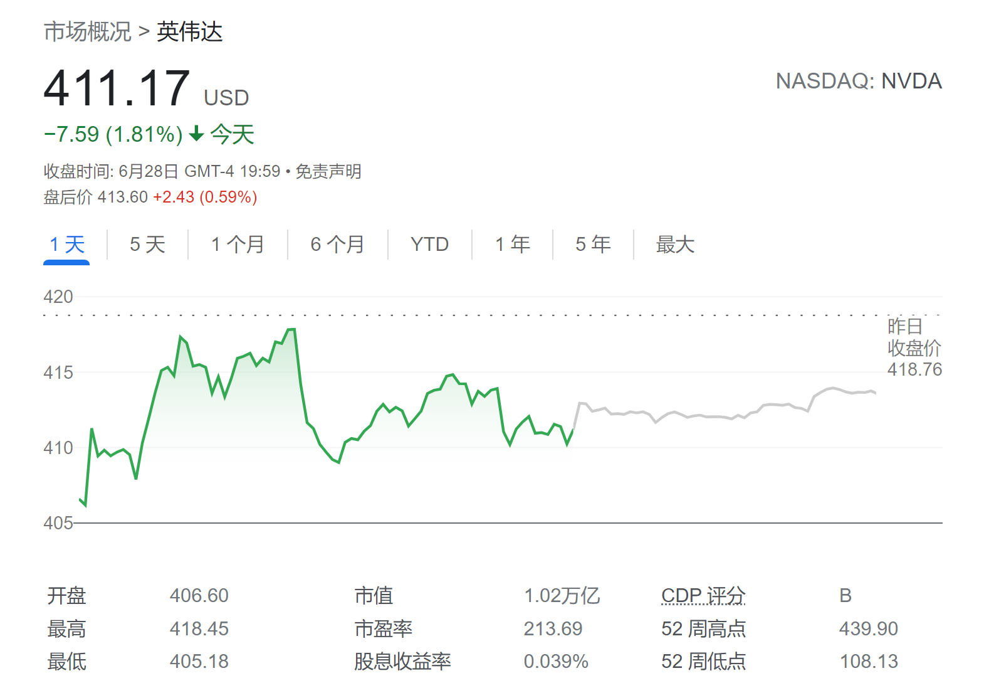
Task: Switch to the 5 天 tab
Action: [147, 245]
